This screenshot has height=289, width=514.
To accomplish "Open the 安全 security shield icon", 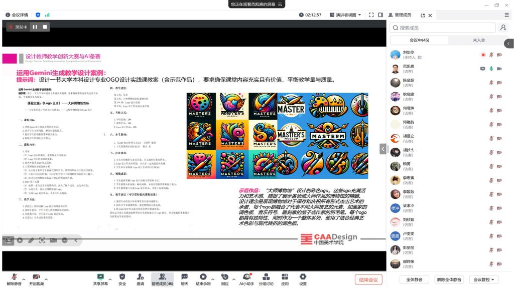I will click(122, 278).
